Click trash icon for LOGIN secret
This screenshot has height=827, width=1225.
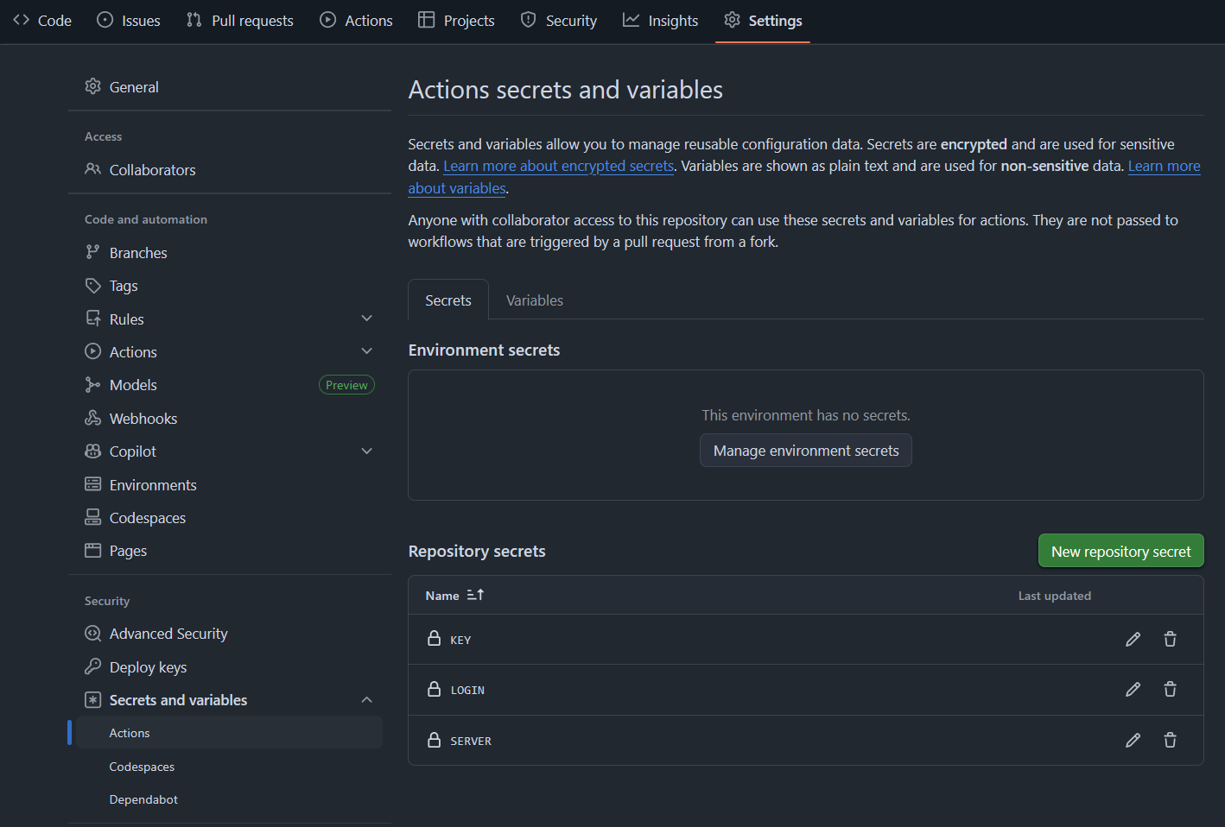pyautogui.click(x=1170, y=690)
